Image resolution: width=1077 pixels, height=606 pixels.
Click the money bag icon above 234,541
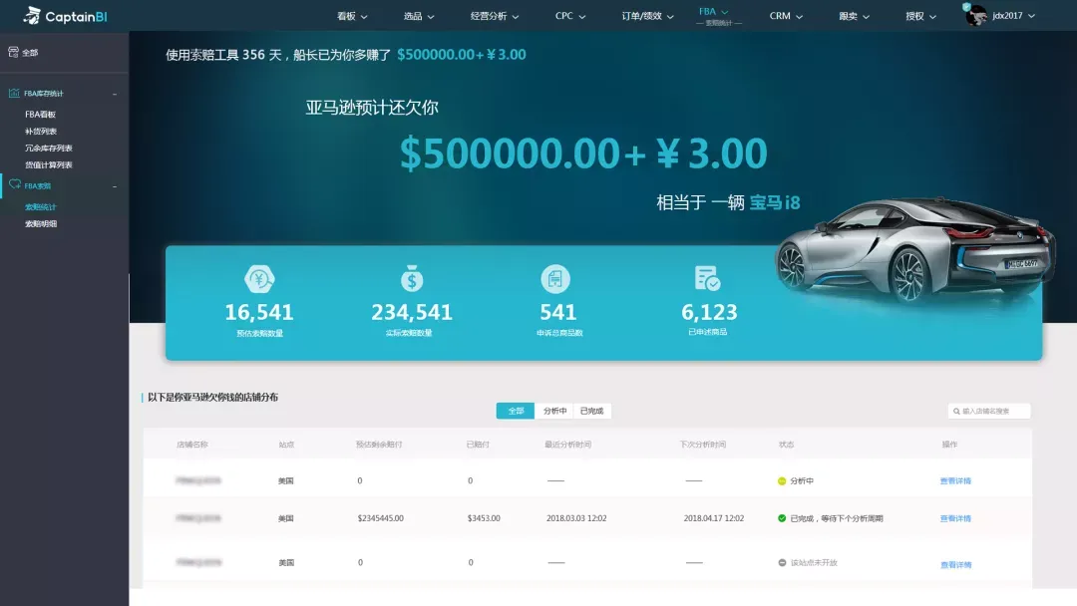click(x=412, y=279)
